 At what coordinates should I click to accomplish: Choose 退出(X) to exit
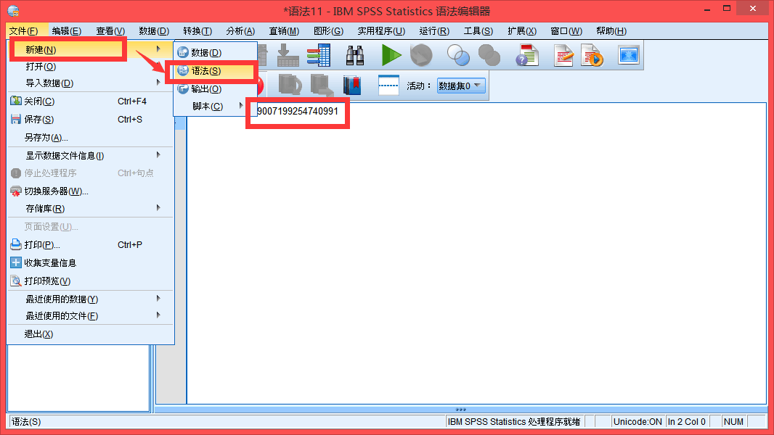pyautogui.click(x=90, y=334)
